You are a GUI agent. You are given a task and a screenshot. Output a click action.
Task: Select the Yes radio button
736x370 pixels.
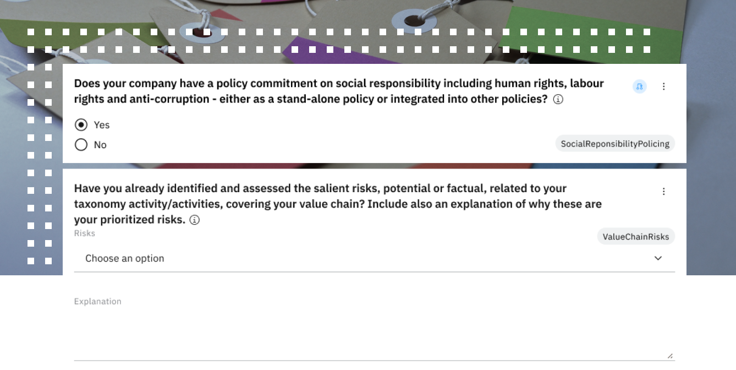coord(81,125)
